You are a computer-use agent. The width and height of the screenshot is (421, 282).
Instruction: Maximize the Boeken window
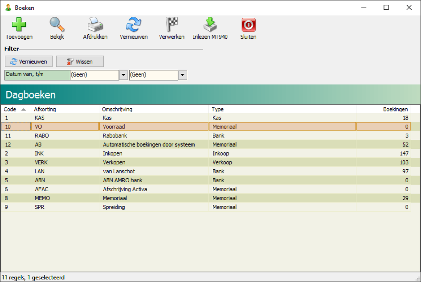click(x=386, y=8)
